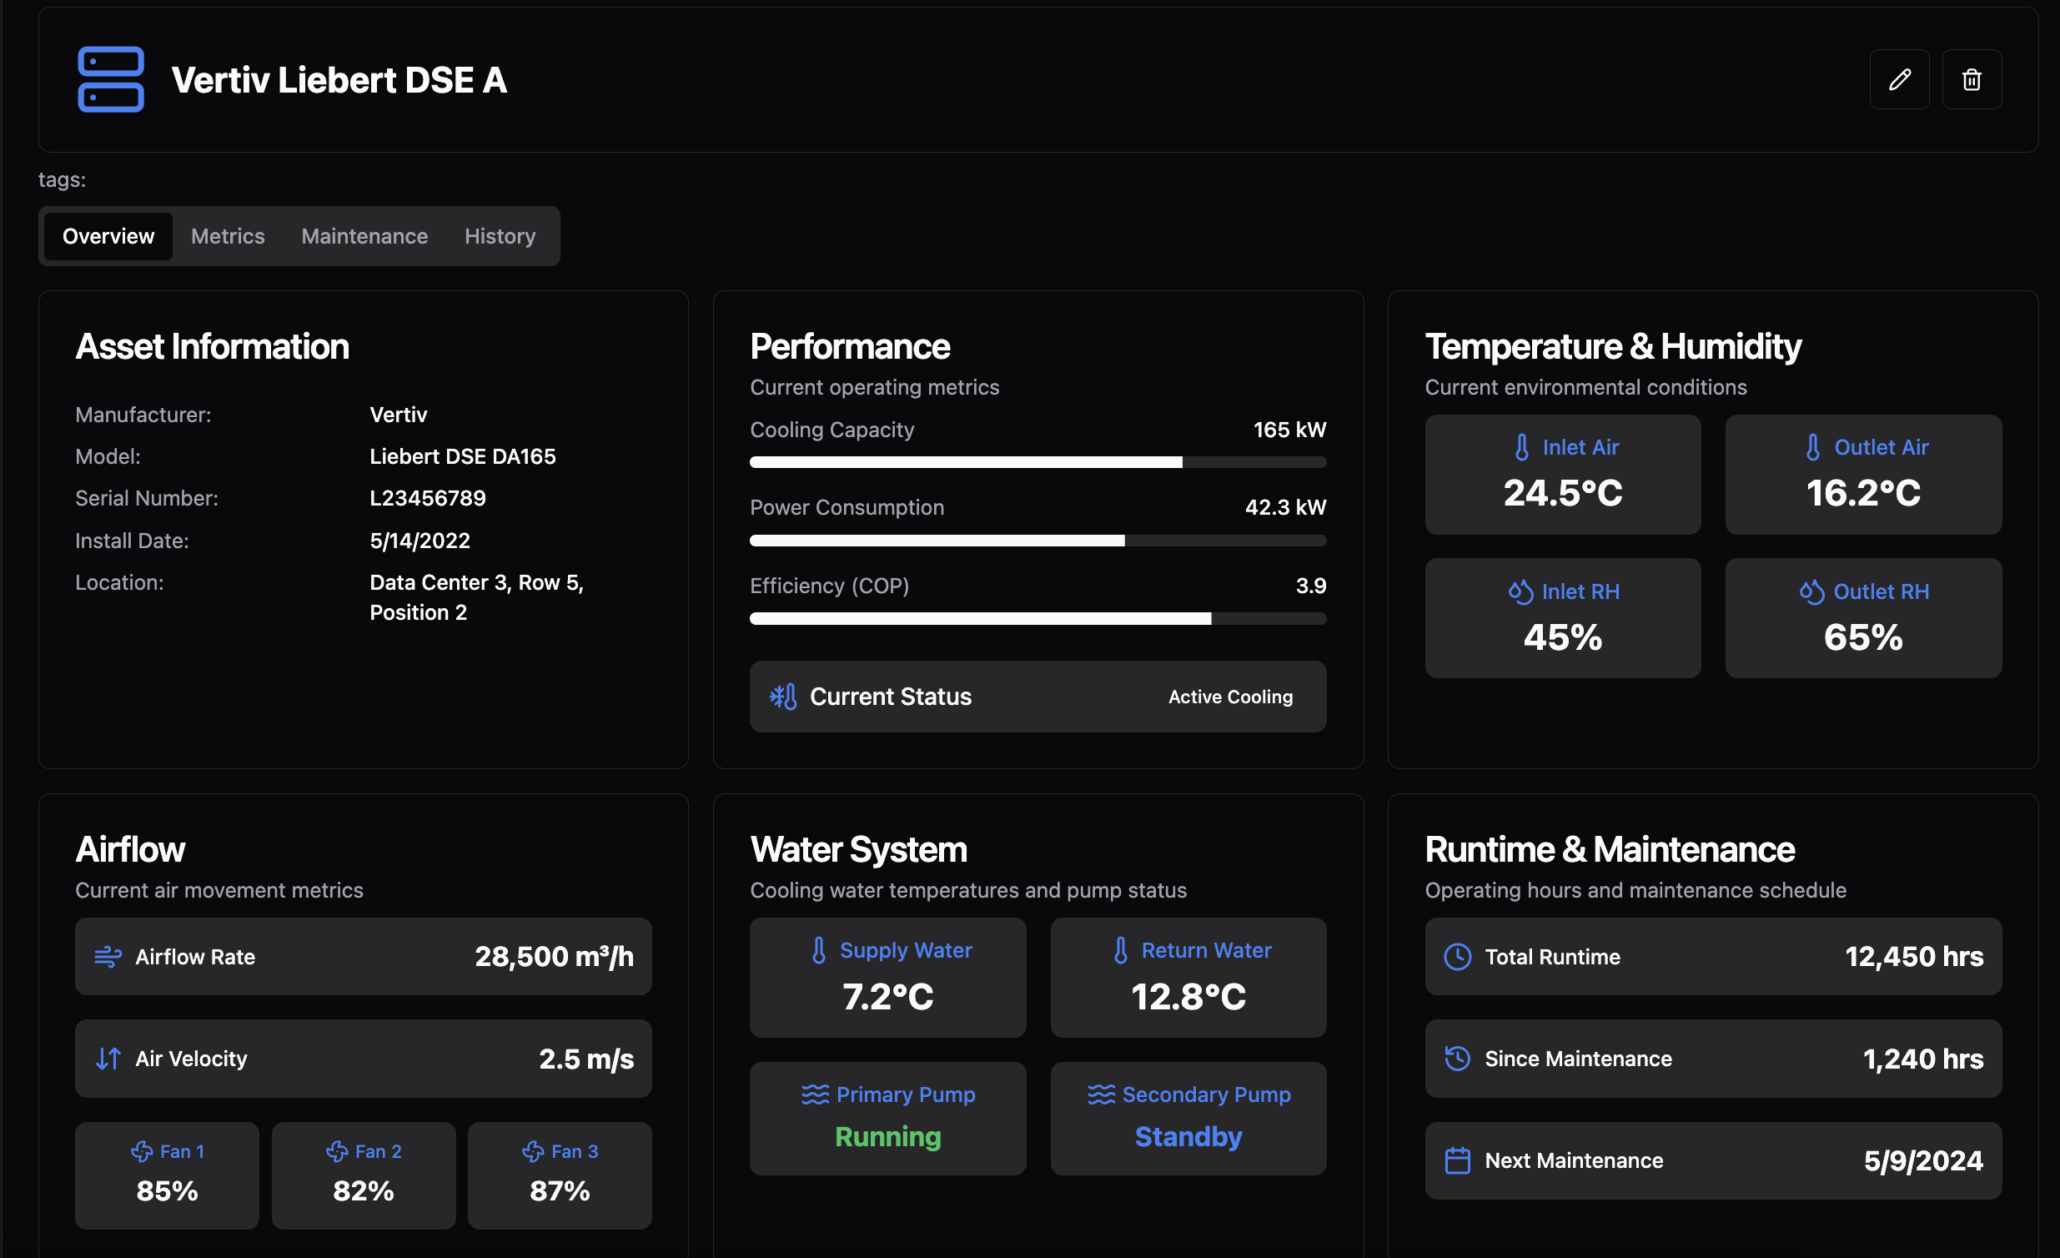The width and height of the screenshot is (2060, 1258).
Task: Click the model Liebert DSE DA165
Action: [x=462, y=456]
